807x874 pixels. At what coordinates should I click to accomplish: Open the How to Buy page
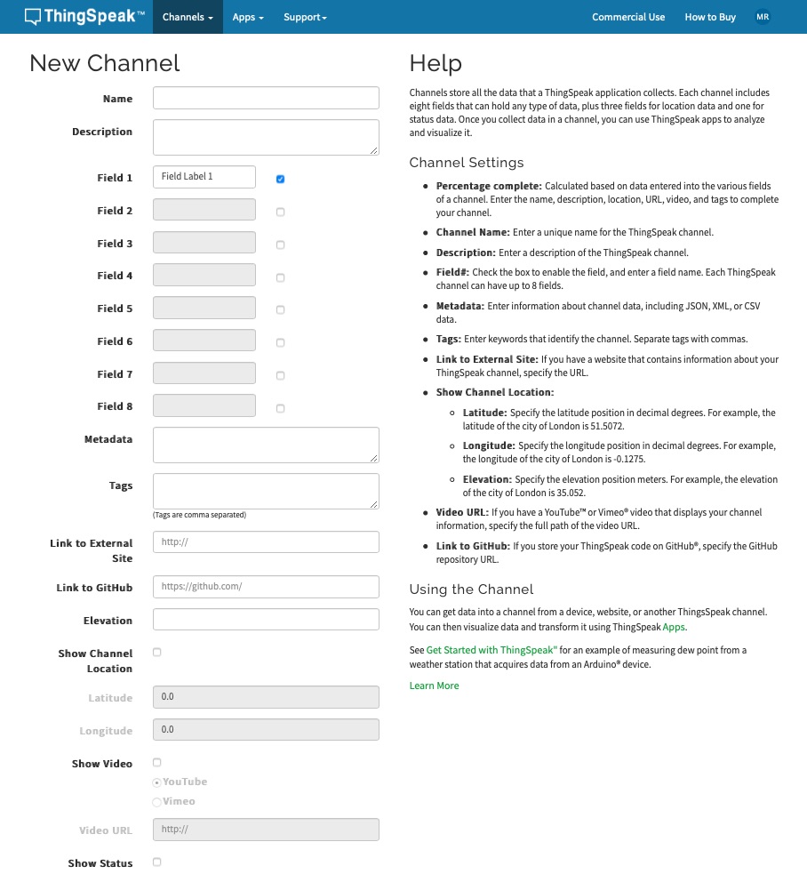coord(710,17)
